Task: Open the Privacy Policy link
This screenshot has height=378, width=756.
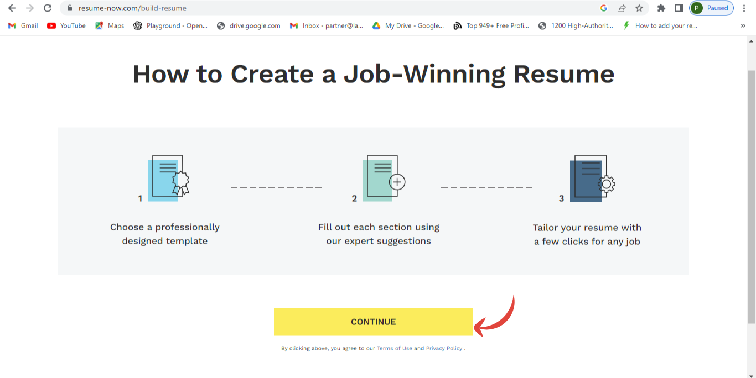Action: pyautogui.click(x=444, y=349)
